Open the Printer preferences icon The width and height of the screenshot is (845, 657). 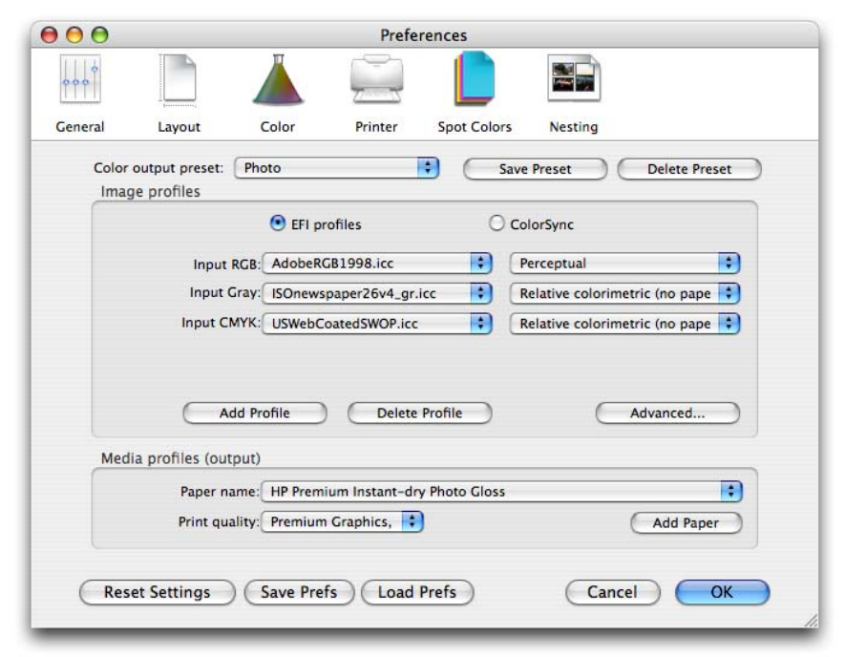pos(375,83)
